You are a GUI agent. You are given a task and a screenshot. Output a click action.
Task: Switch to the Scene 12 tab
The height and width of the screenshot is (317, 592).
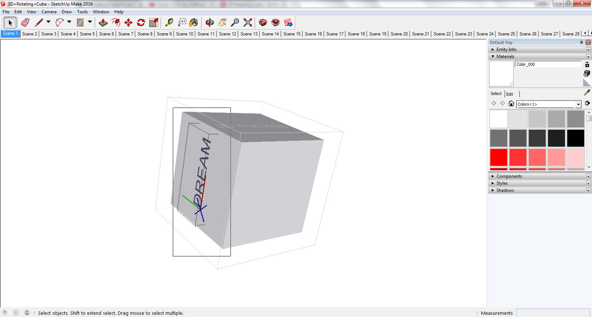coord(227,34)
